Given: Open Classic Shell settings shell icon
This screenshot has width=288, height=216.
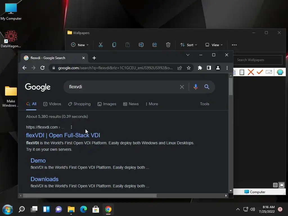Looking at the screenshot, I should click(280, 72).
